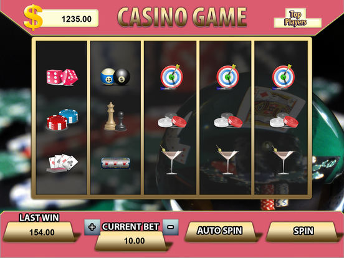Select the dartboard in the fifth reel
Screen dimensions: 344x258
point(283,77)
